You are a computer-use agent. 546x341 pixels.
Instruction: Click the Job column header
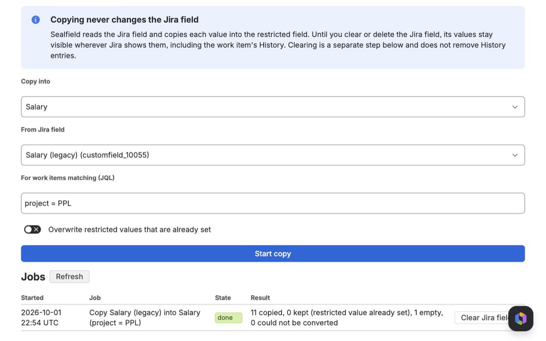95,298
